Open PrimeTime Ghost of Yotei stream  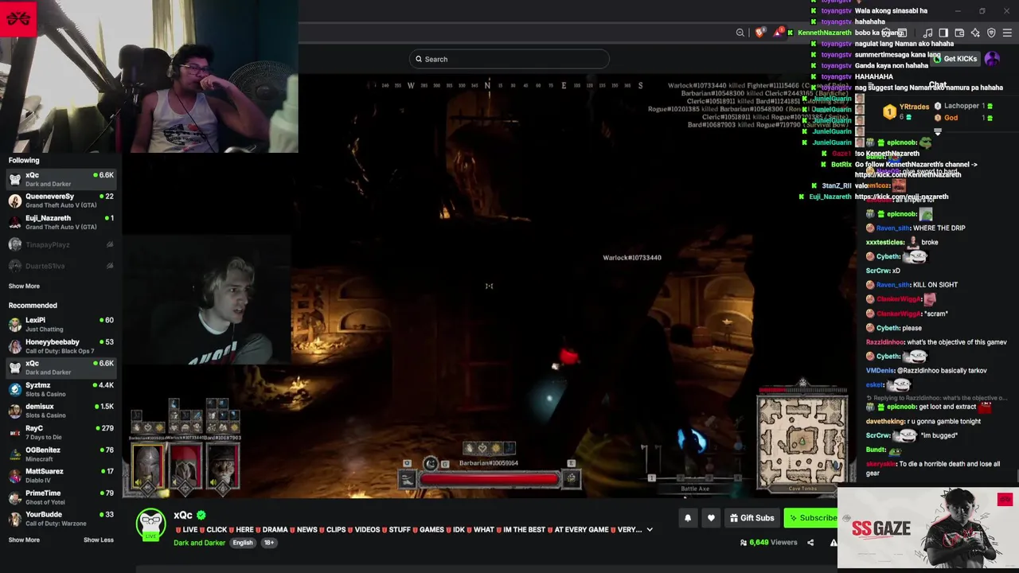(61, 497)
